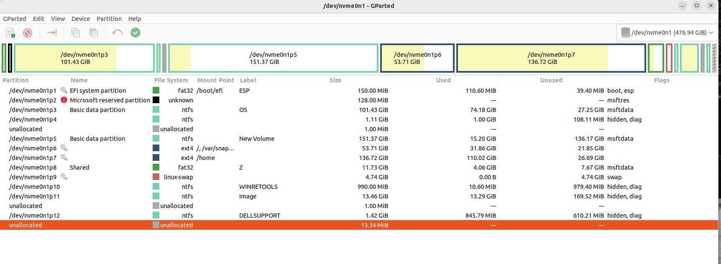Click the key icon beside /dev/nvme0n1p1

coord(64,90)
